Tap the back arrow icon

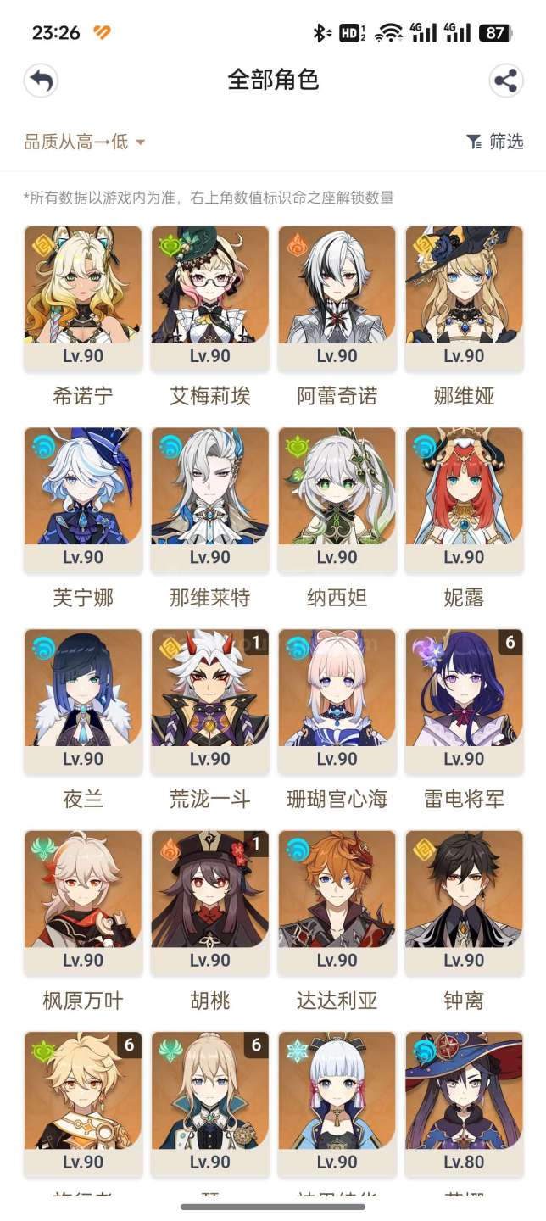41,81
